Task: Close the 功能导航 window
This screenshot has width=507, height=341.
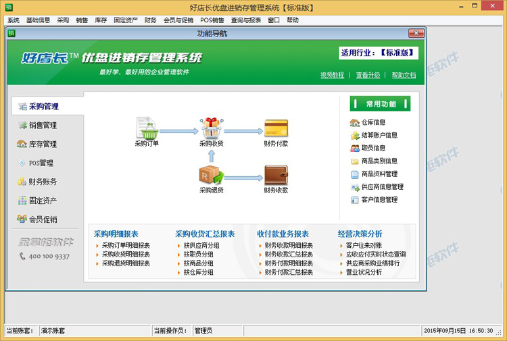Action: [416, 33]
